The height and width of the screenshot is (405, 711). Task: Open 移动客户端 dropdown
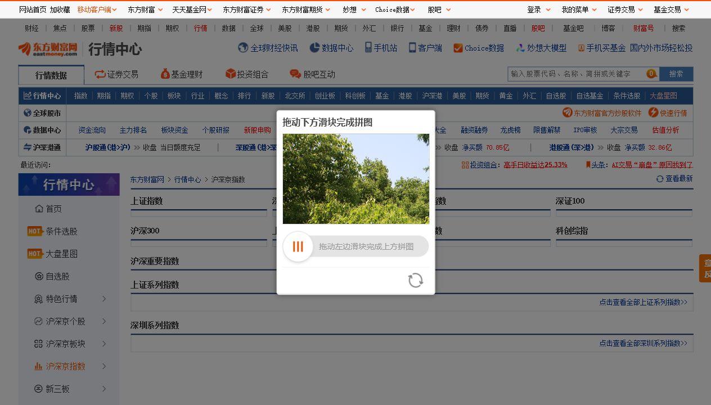coord(97,10)
